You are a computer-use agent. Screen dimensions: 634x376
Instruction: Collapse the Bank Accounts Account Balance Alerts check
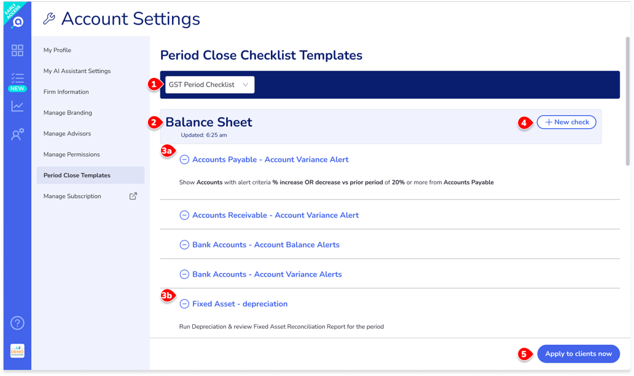click(184, 244)
